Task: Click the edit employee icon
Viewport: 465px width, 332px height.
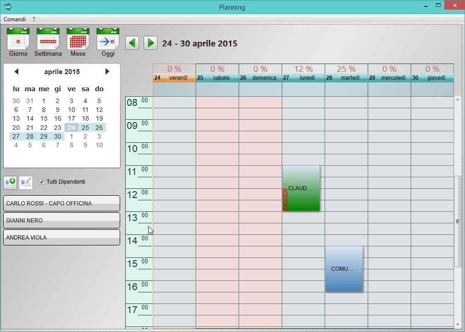Action: (x=26, y=182)
